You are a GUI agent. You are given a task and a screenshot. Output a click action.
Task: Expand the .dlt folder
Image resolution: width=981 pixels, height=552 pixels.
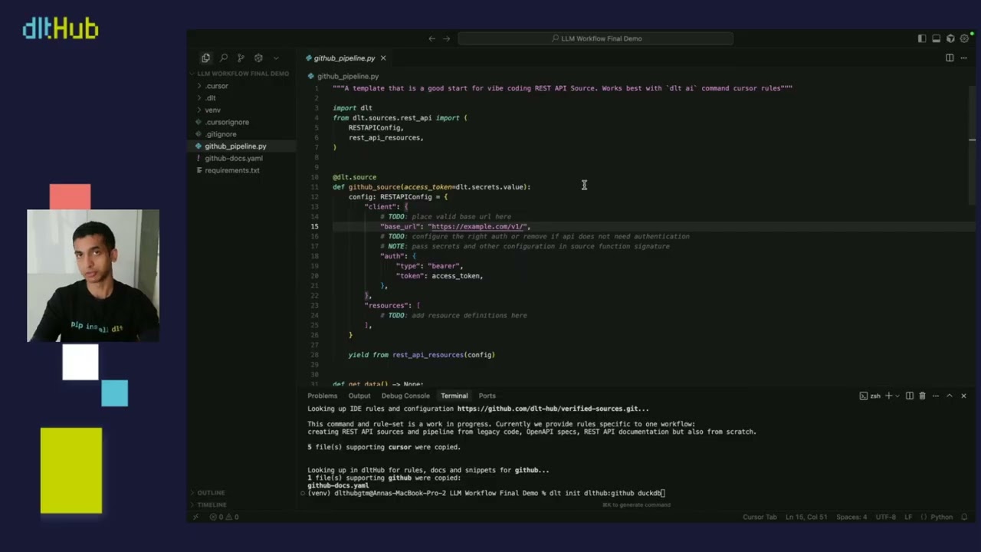pyautogui.click(x=211, y=98)
